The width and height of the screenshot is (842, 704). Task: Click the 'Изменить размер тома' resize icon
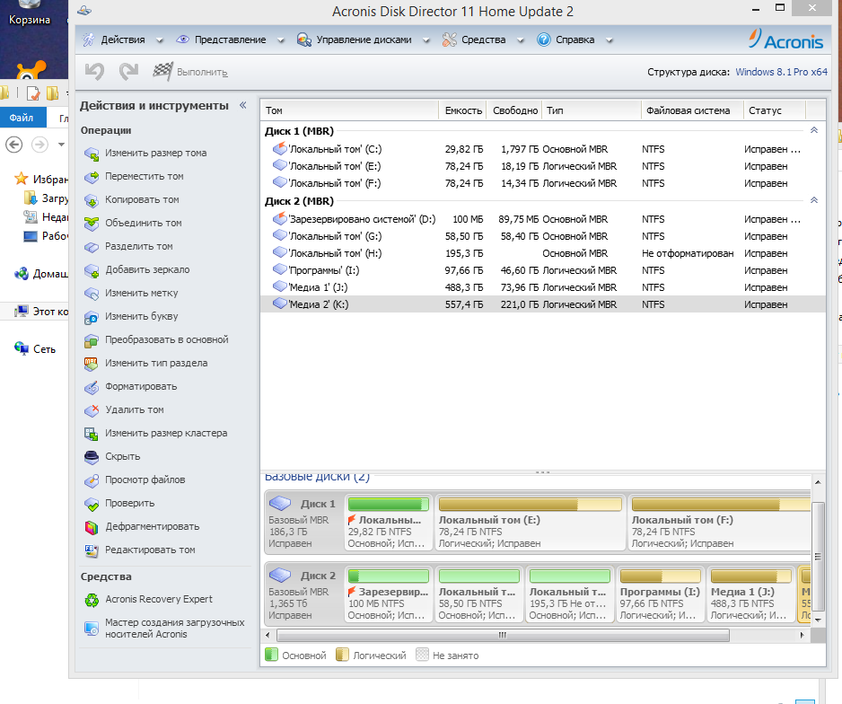pos(92,154)
